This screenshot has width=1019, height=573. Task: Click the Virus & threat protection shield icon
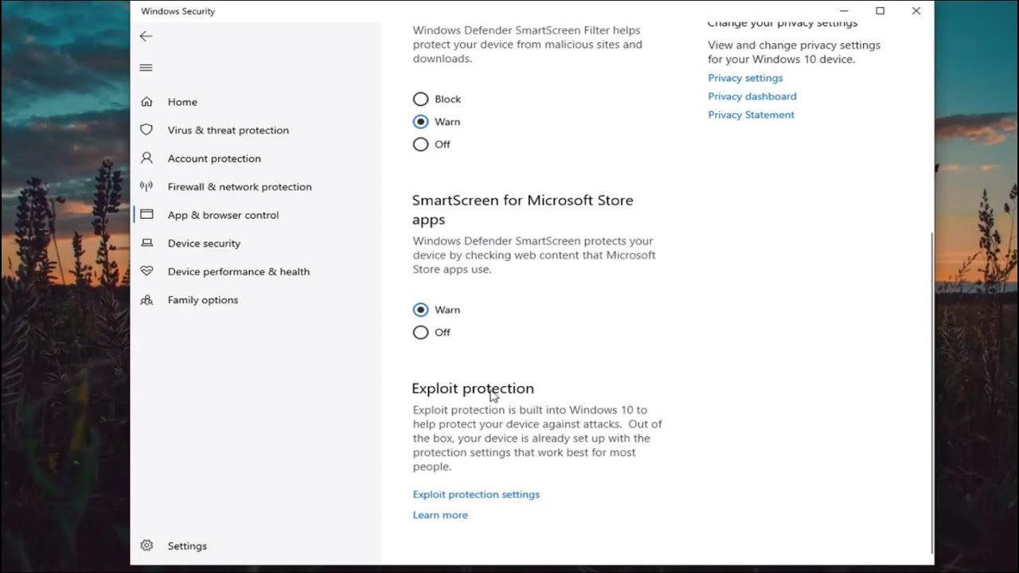coord(146,130)
